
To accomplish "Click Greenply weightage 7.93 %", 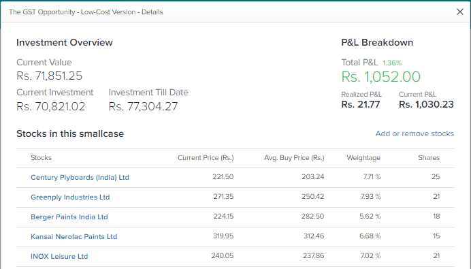I will 371,197.
